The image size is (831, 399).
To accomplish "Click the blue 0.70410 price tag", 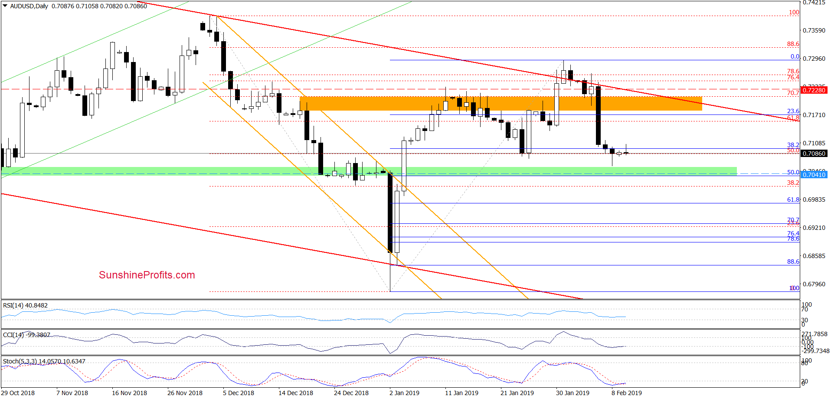I will (x=814, y=175).
